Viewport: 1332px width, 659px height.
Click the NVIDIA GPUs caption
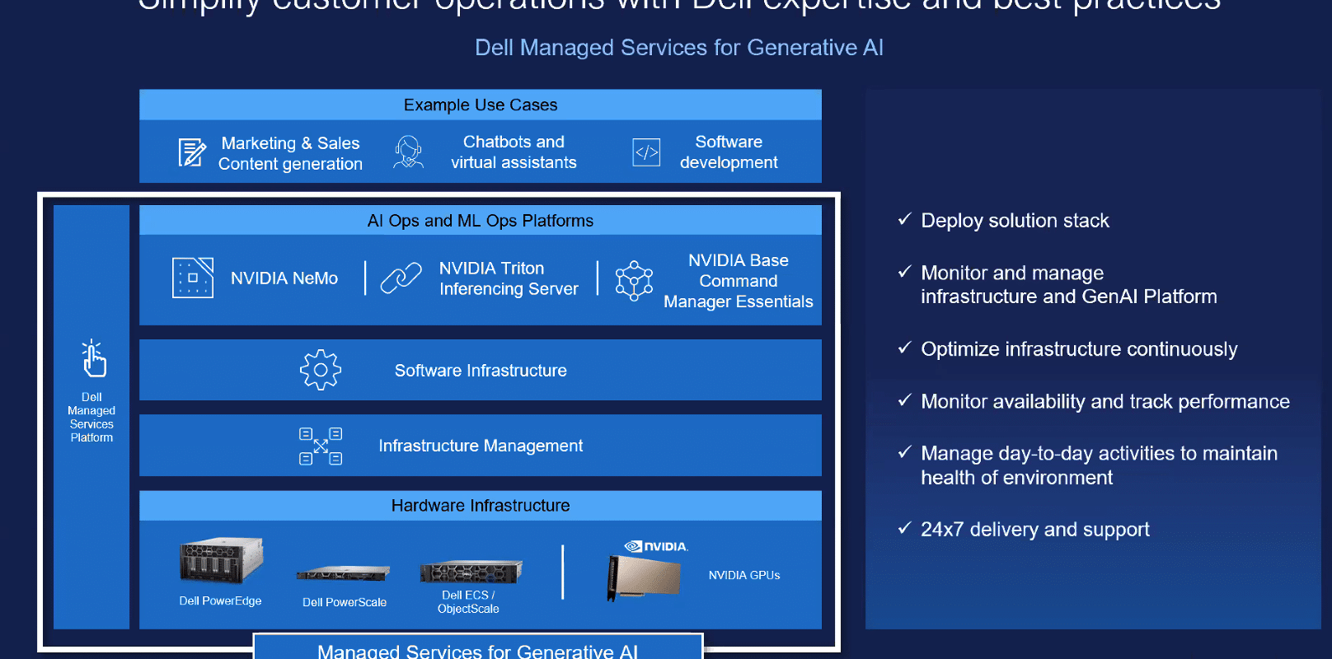tap(744, 575)
